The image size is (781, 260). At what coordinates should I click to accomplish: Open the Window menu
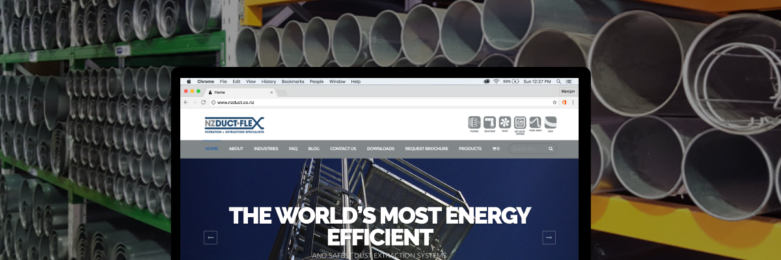pos(337,81)
